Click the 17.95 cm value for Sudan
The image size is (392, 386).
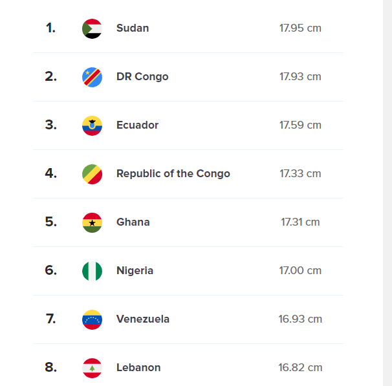[300, 28]
